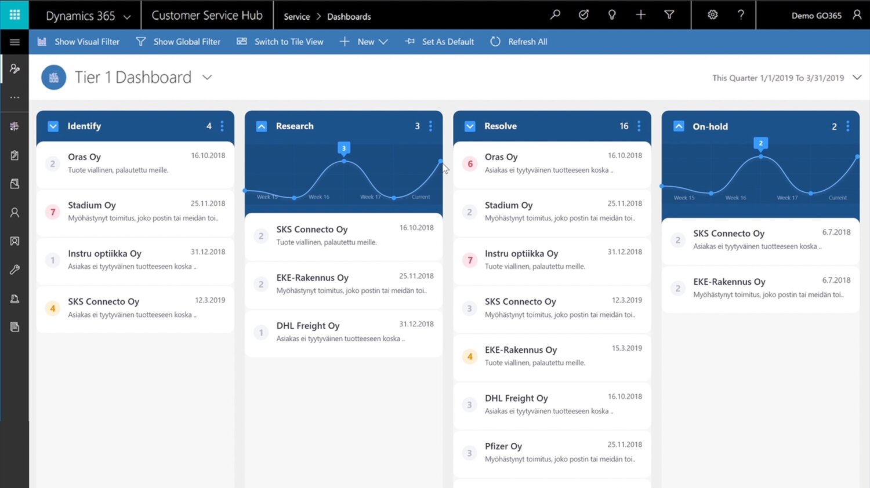Toggle the Resolve stream expand checkbox
The image size is (870, 488).
(470, 126)
